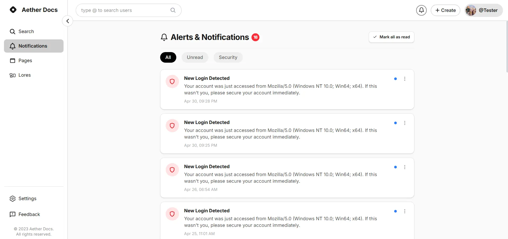Click the Apr 30, 09:25 PM timestamp

click(201, 145)
